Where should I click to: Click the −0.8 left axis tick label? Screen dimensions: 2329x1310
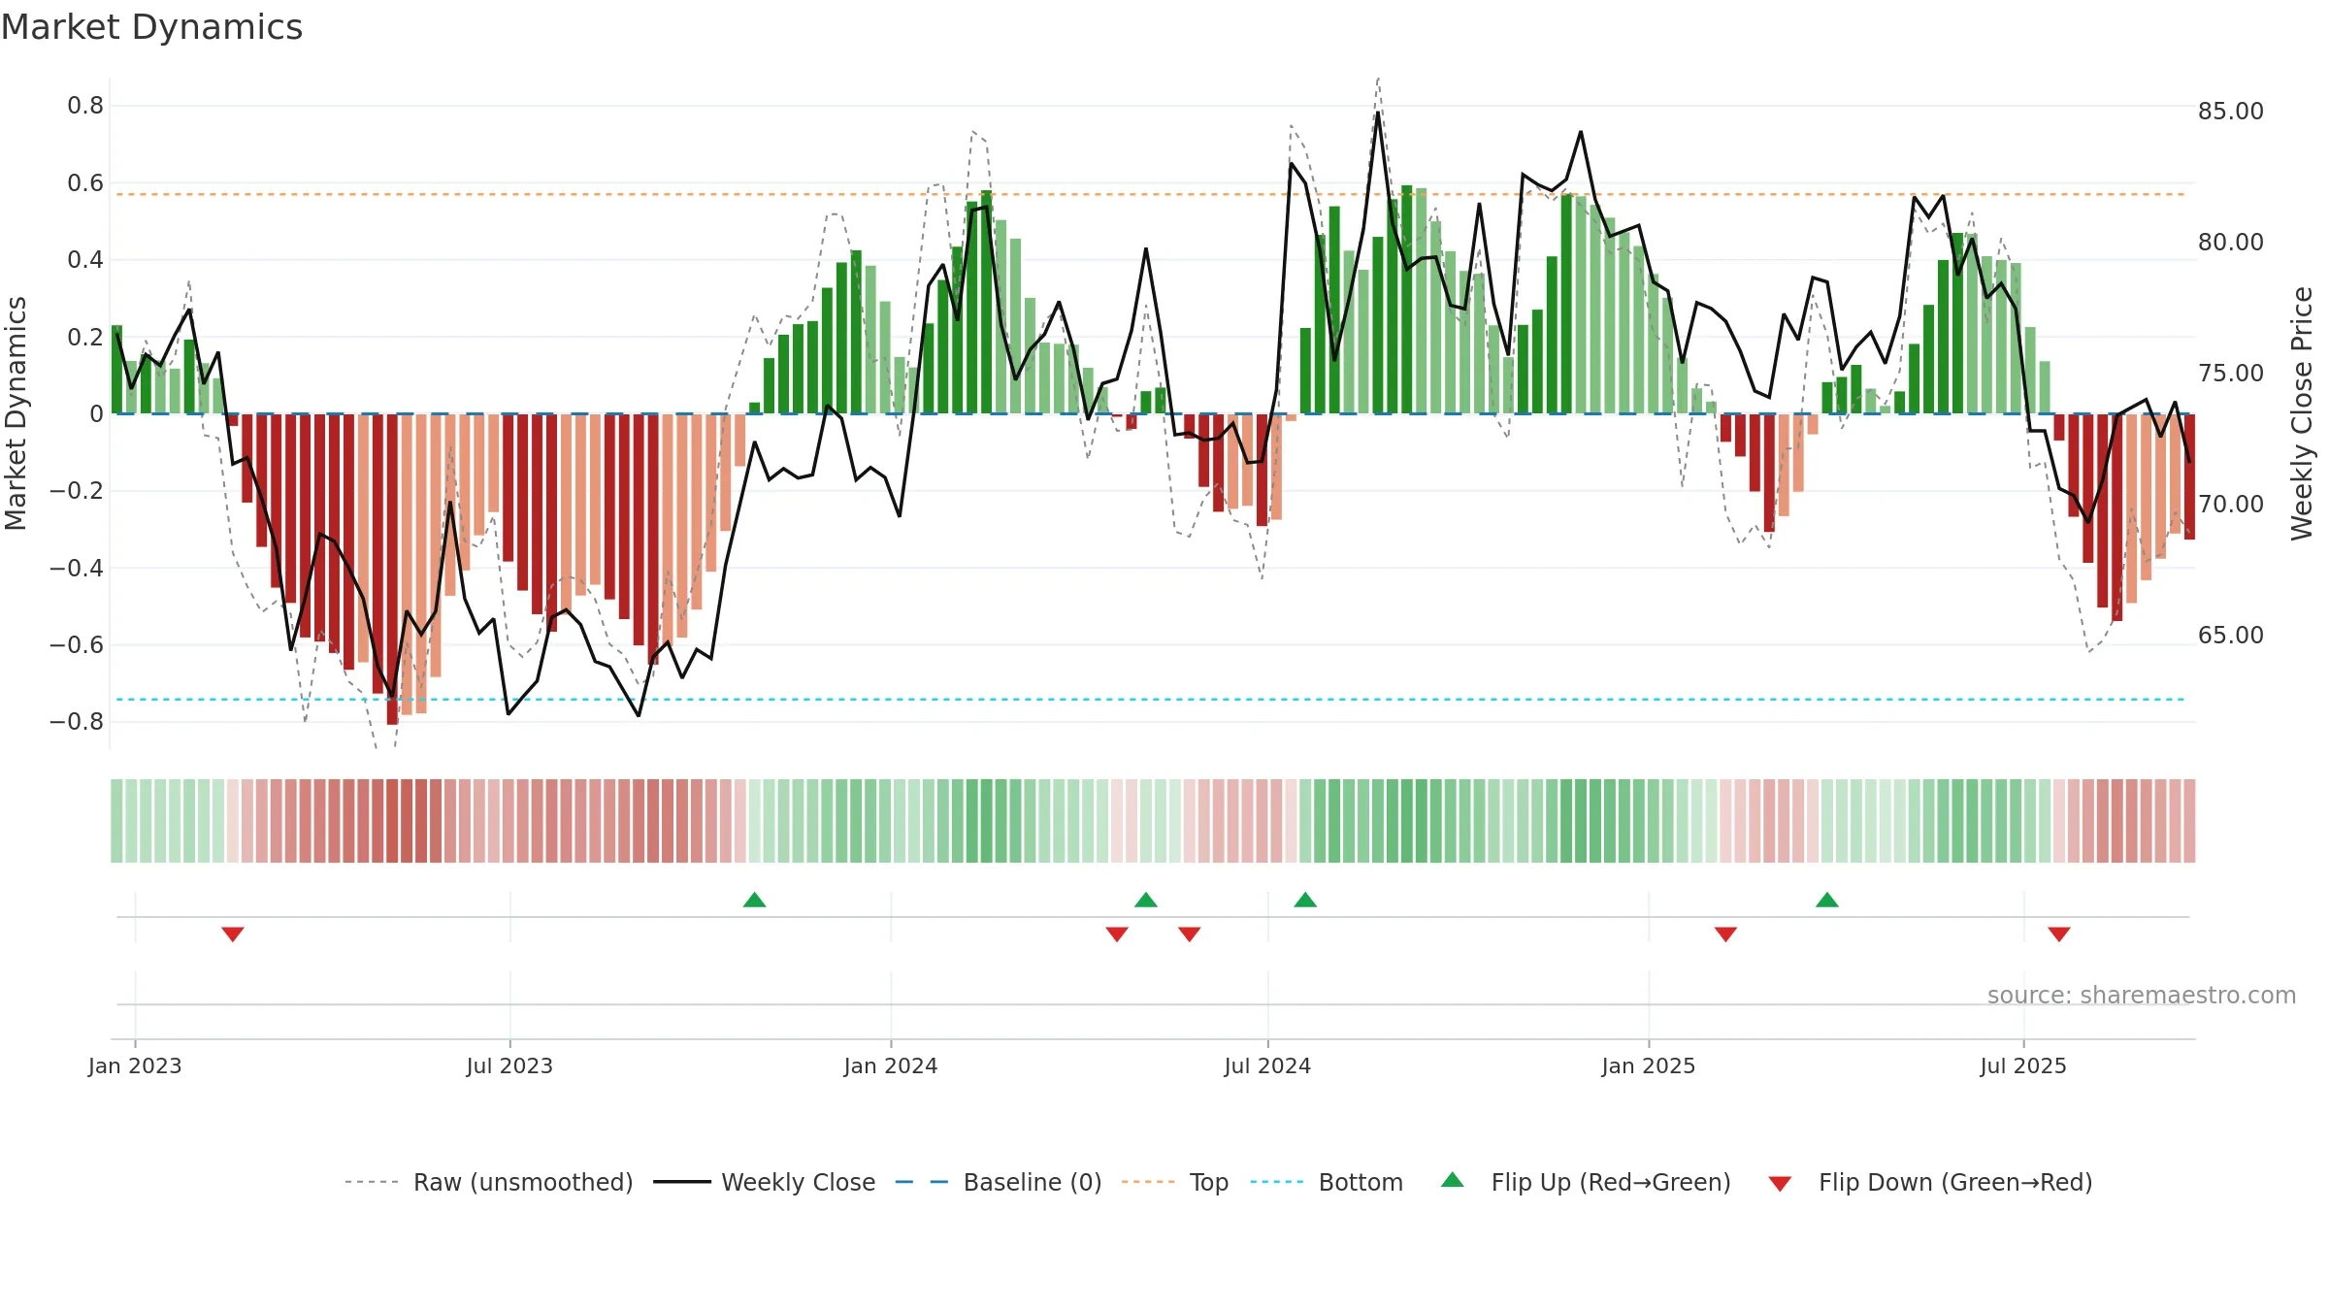coord(77,722)
